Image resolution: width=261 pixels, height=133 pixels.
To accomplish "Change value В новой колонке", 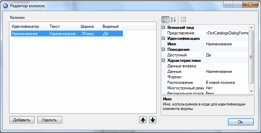I will 227,82.
